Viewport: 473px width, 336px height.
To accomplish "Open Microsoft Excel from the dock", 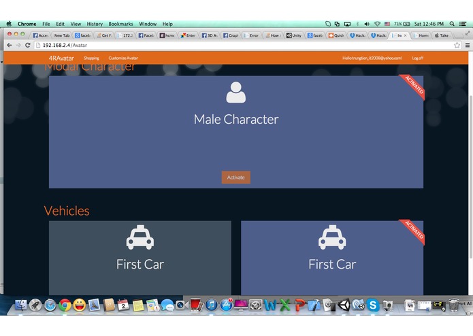I will click(x=284, y=305).
